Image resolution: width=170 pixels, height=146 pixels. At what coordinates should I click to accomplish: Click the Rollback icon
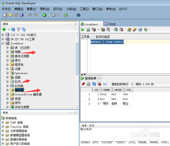pyautogui.click(x=121, y=30)
